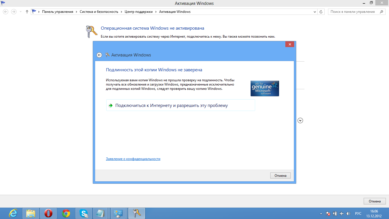Click the flag icon in the window title bar
389x219 pixels.
[3, 3]
